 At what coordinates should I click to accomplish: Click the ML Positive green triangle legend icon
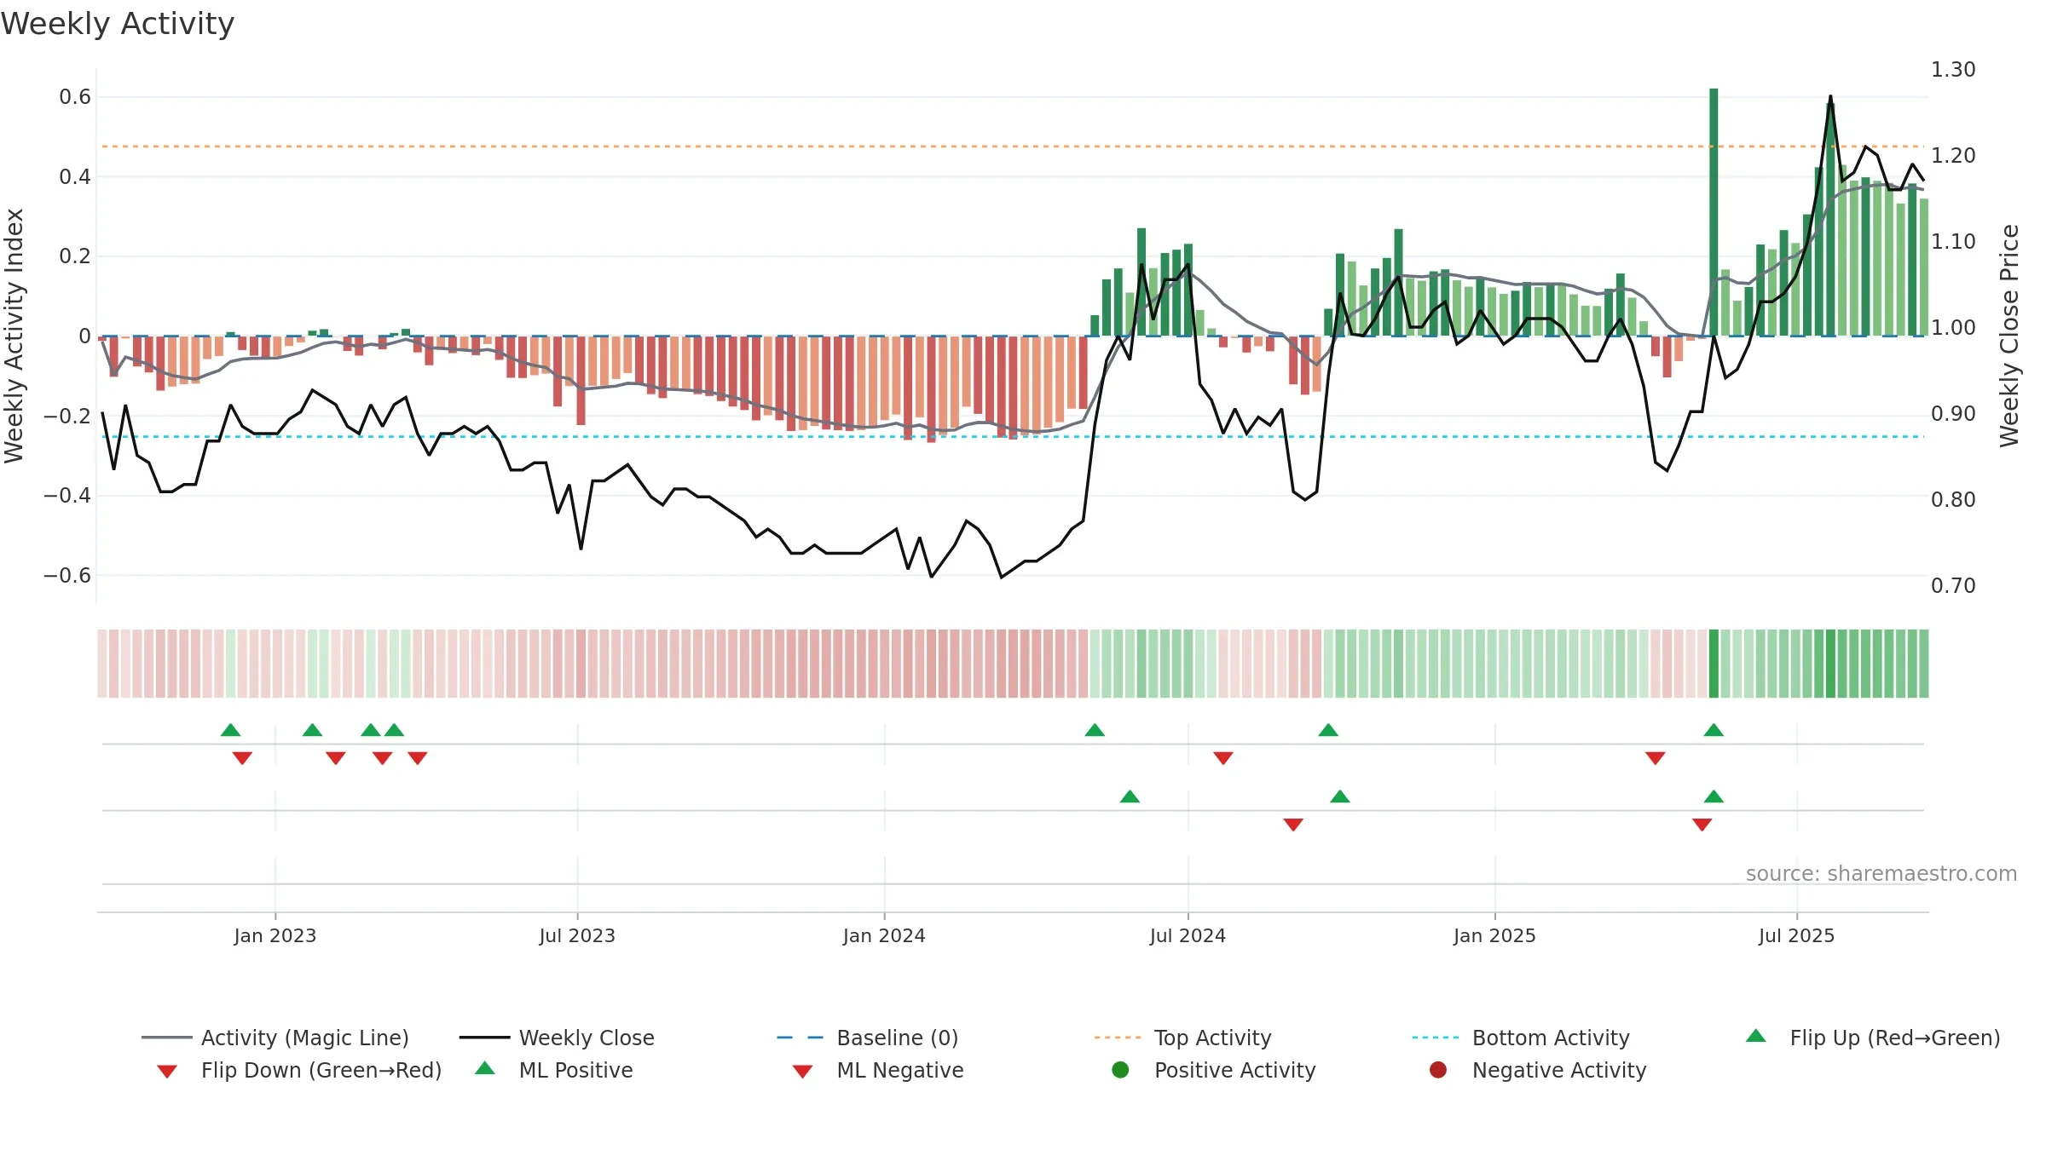tap(484, 1068)
